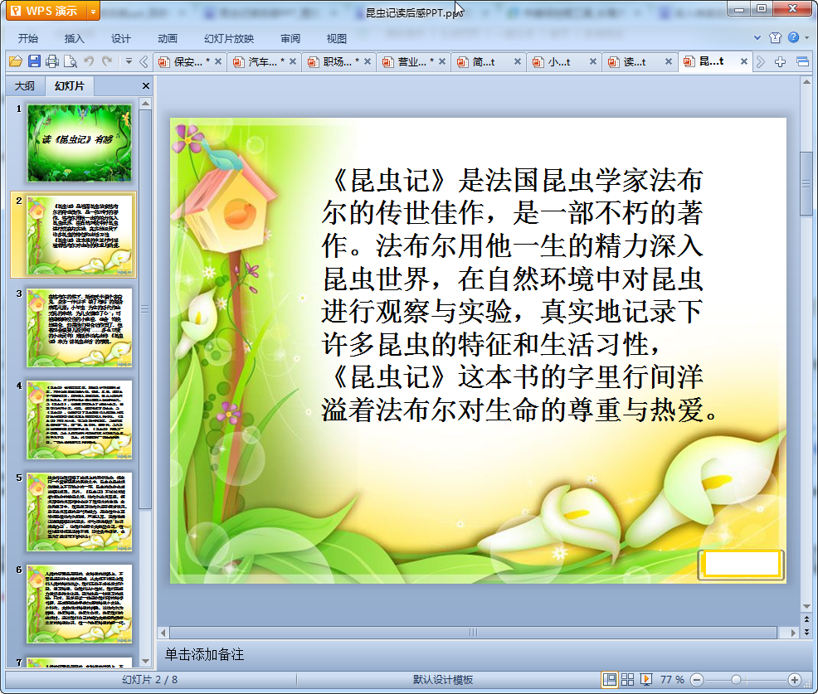Start slideshow from status bar icon
The image size is (818, 694).
(x=645, y=679)
